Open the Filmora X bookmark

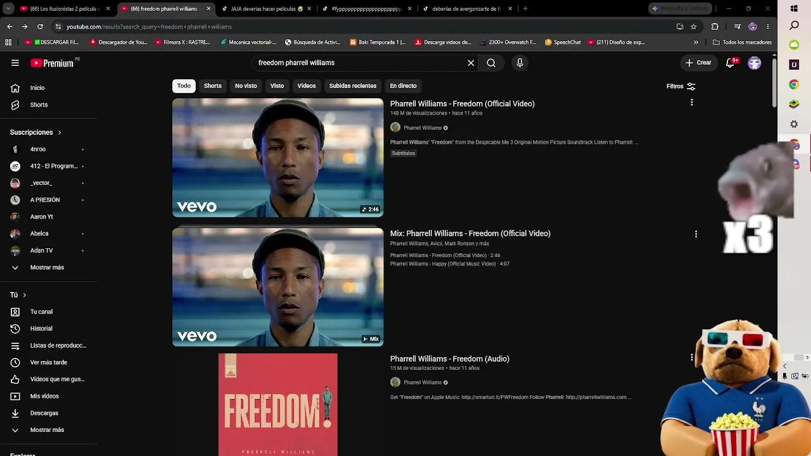[x=182, y=42]
